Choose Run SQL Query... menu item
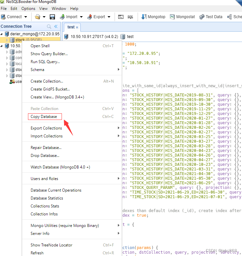242x256 pixels. pos(72,62)
